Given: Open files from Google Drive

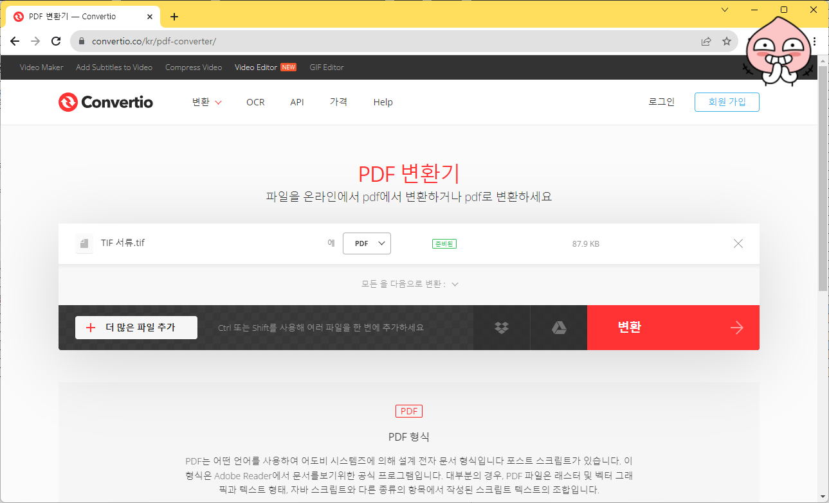Looking at the screenshot, I should pyautogui.click(x=558, y=327).
